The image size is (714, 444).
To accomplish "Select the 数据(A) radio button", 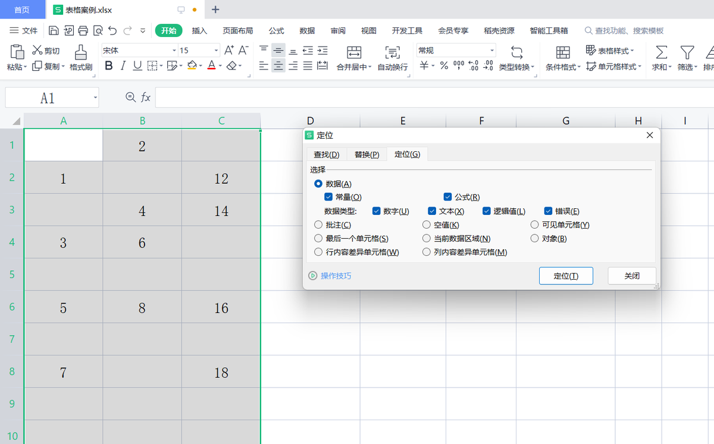I will coord(318,184).
